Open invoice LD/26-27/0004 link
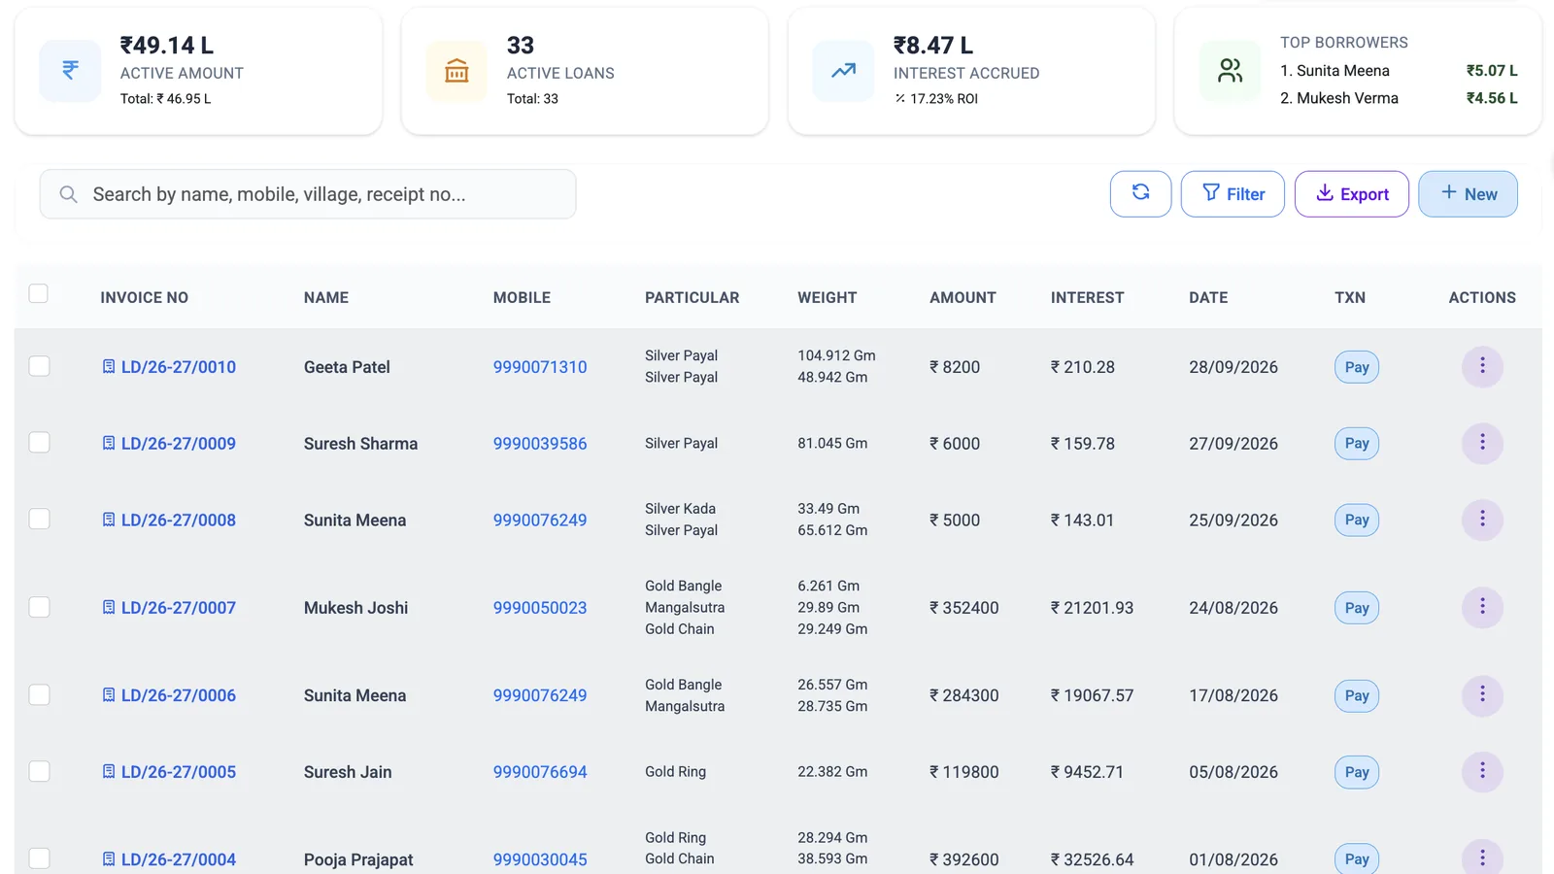Viewport: 1554px width, 874px height. (x=169, y=859)
